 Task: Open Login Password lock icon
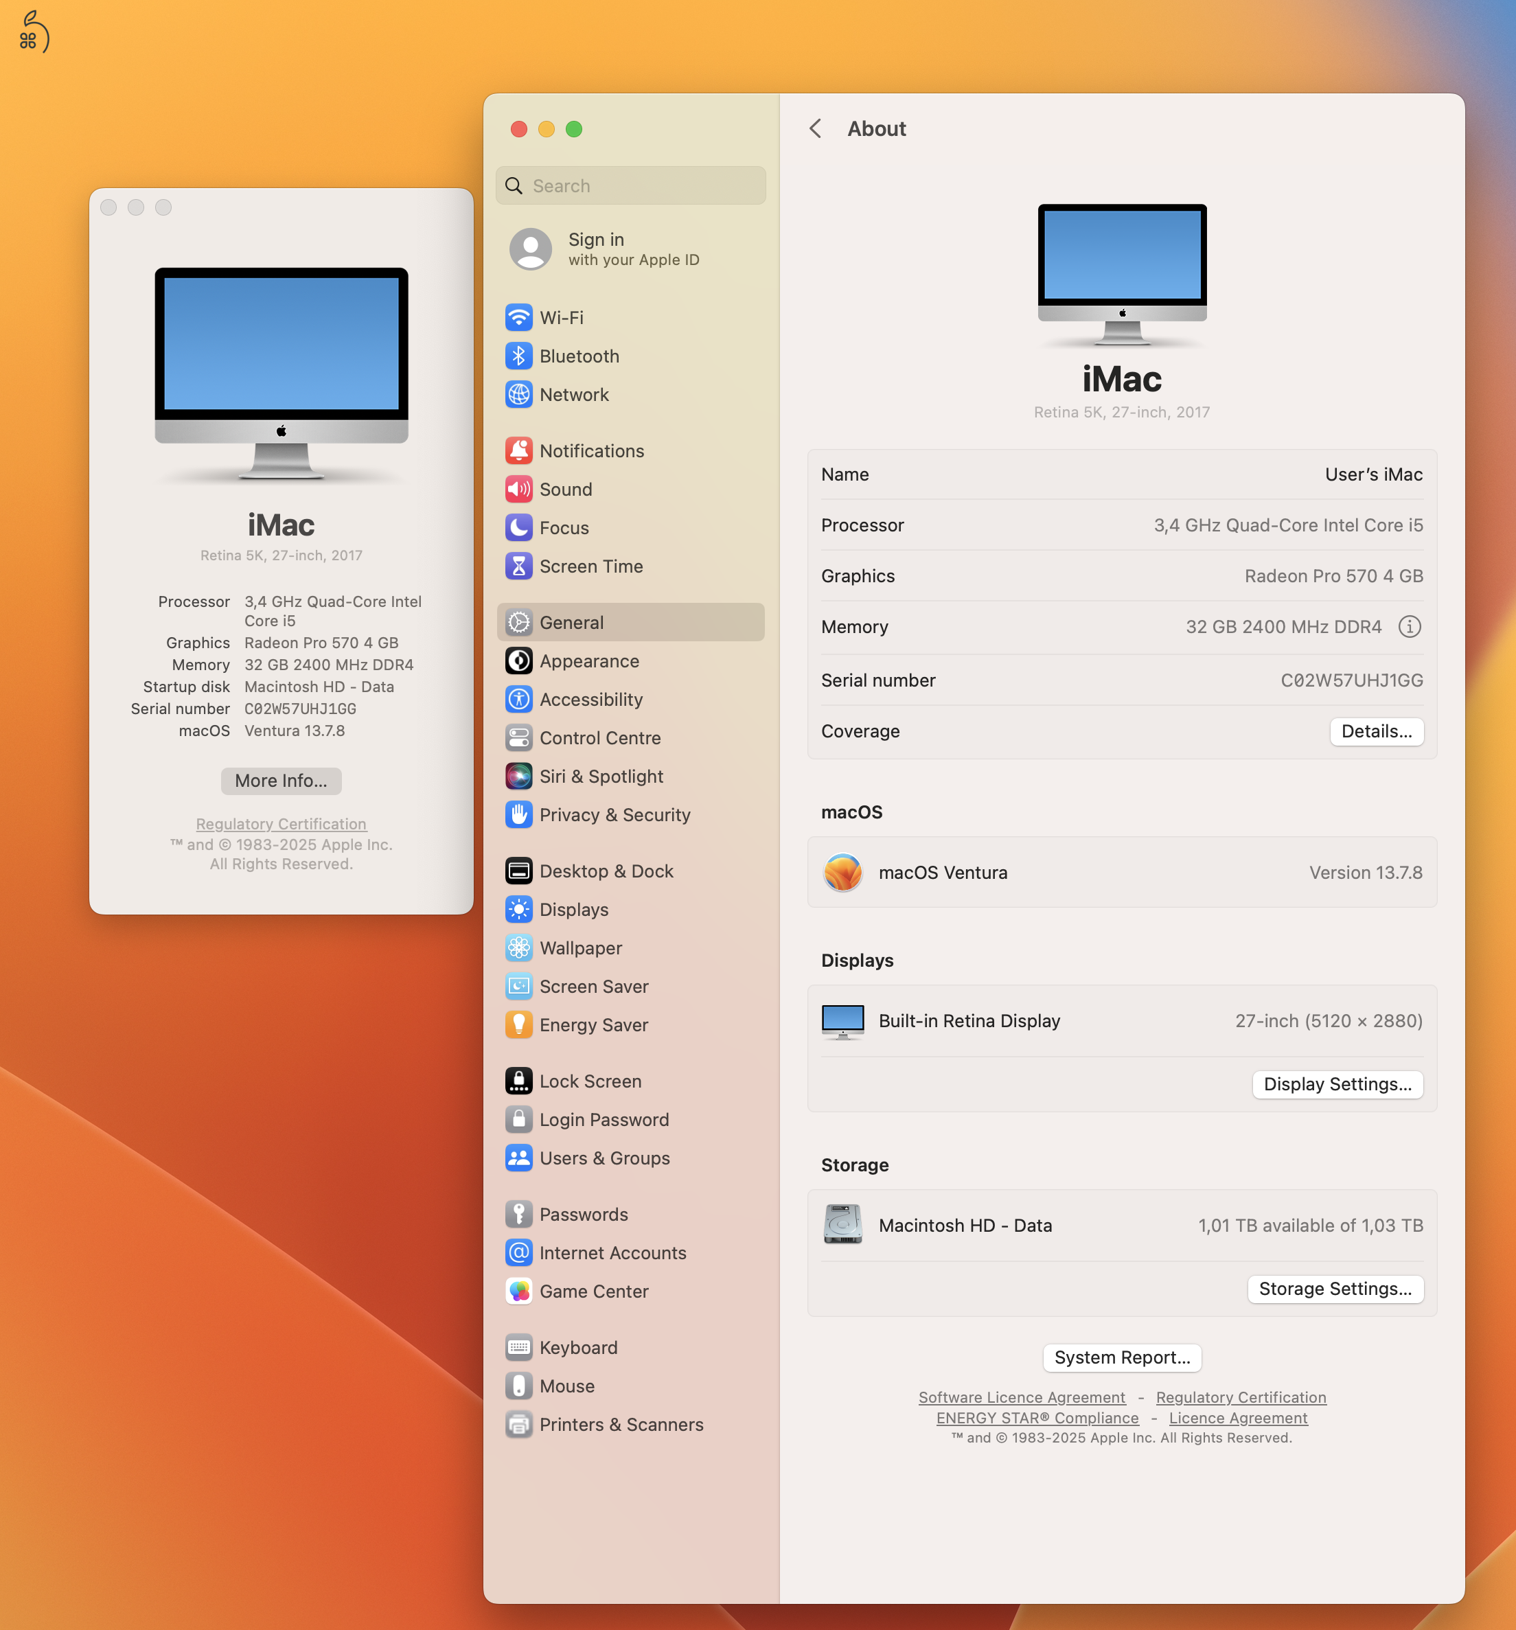click(x=518, y=1119)
